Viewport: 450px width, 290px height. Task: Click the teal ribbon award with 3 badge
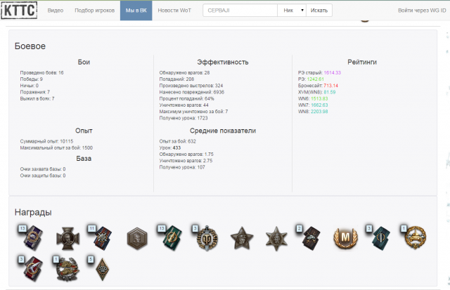pyautogui.click(x=379, y=238)
